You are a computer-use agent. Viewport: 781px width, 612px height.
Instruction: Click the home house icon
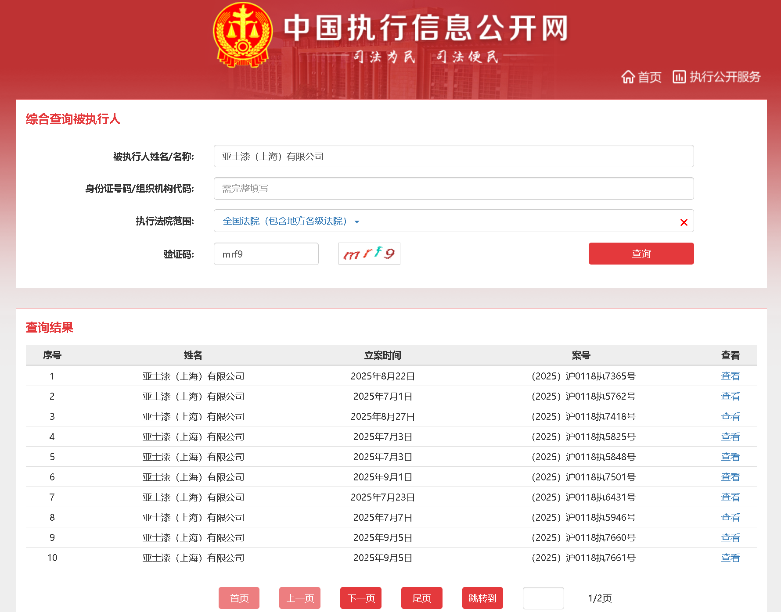coord(628,77)
